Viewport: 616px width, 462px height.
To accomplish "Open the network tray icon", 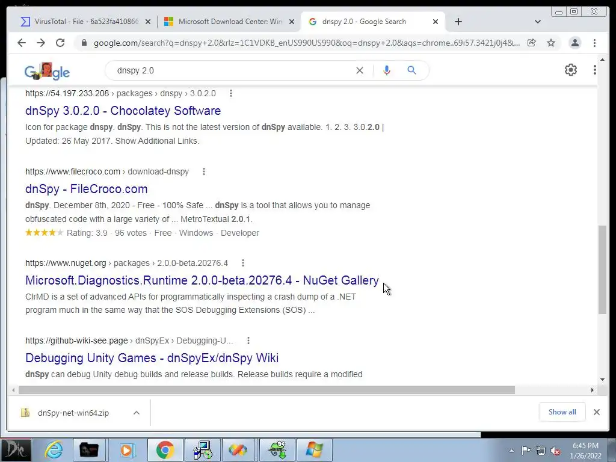I will click(x=541, y=451).
